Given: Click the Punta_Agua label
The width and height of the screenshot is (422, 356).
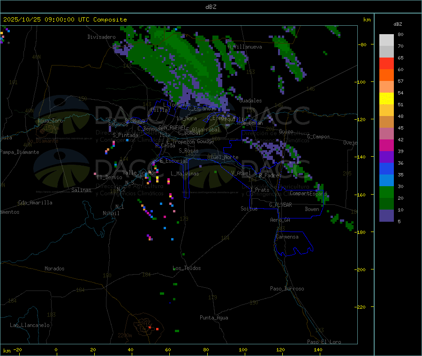Looking at the screenshot, I should [x=214, y=318].
